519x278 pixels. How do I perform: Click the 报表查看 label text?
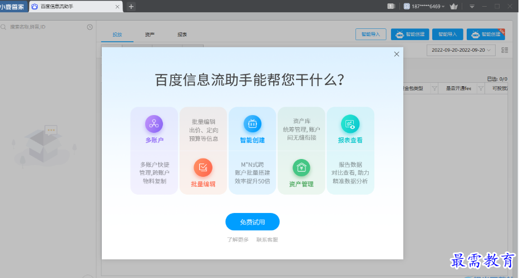click(x=350, y=140)
